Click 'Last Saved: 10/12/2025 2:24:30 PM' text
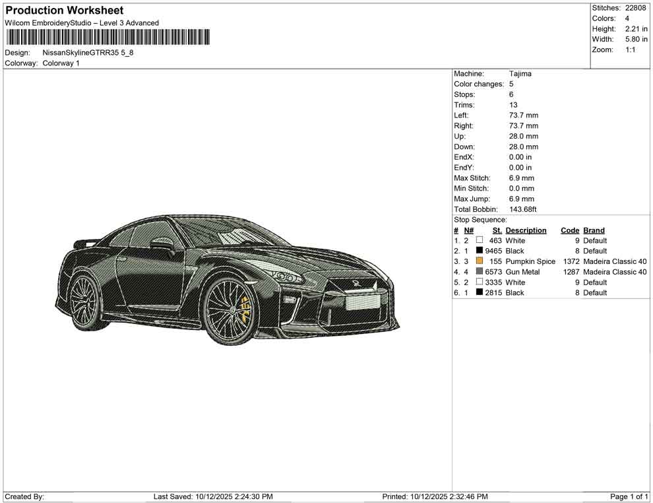 213,496
